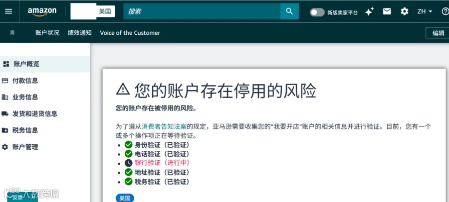Click the blue 美国 tag
Viewport: 449px width, 202px height.
tap(125, 199)
